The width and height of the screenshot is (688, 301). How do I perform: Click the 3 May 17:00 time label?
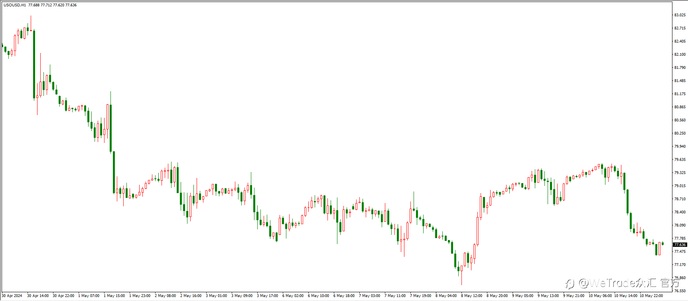[268, 296]
